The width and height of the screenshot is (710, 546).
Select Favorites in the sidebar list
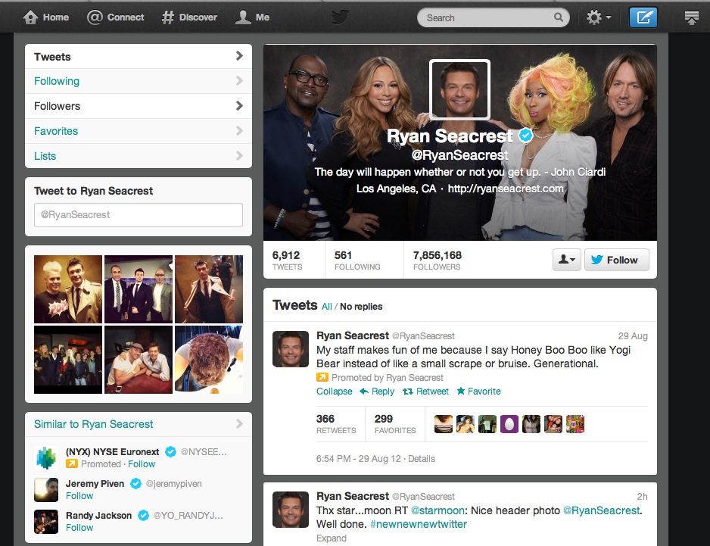click(x=56, y=131)
